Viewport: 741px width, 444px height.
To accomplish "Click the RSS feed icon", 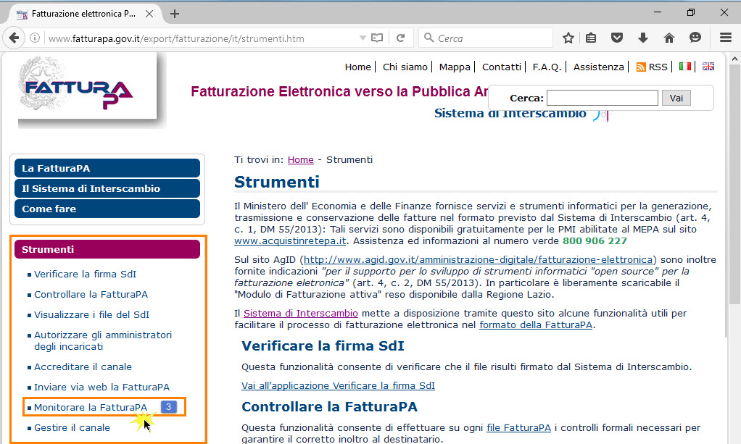I will tap(641, 67).
